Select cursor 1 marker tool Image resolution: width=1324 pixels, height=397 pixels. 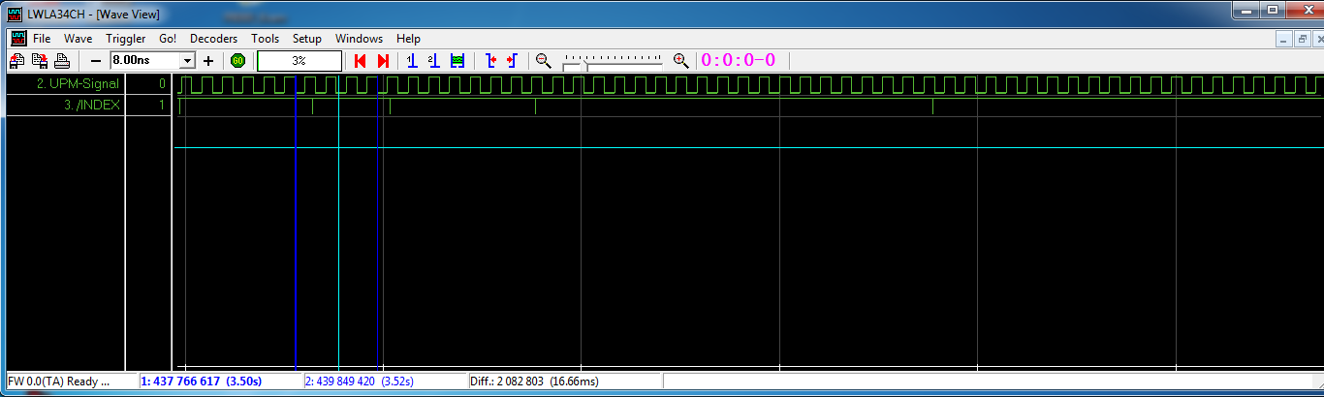coord(412,61)
